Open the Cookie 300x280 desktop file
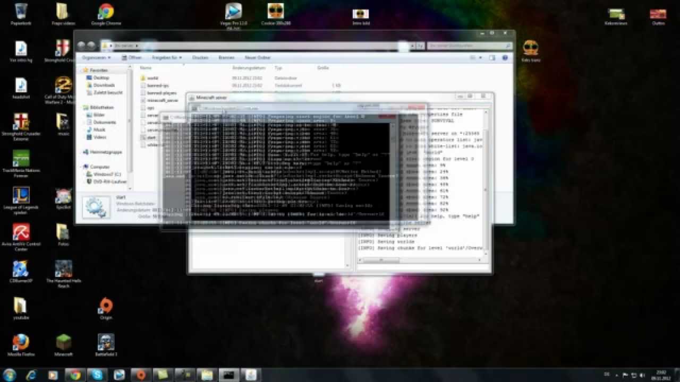Screen dimensions: 680x382 pyautogui.click(x=275, y=14)
